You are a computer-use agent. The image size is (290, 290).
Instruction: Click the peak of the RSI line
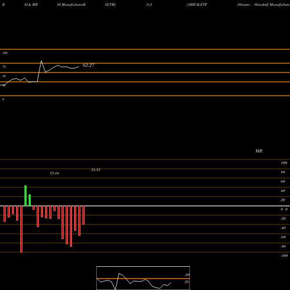(41, 61)
